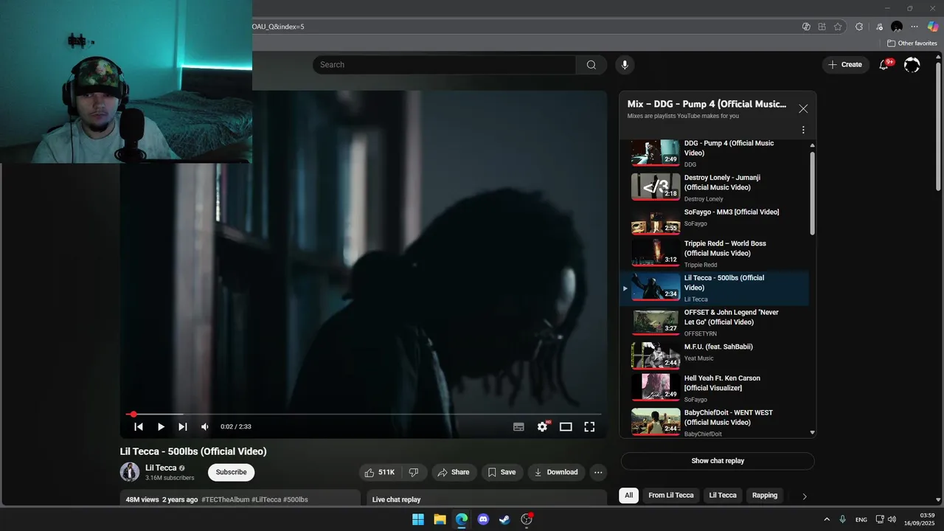Focus the YouTube search field
944x531 pixels.
coord(444,65)
